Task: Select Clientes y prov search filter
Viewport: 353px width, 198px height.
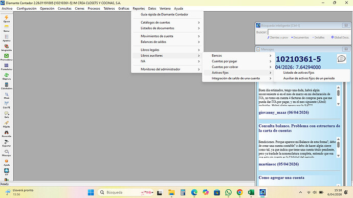Action: [278, 38]
